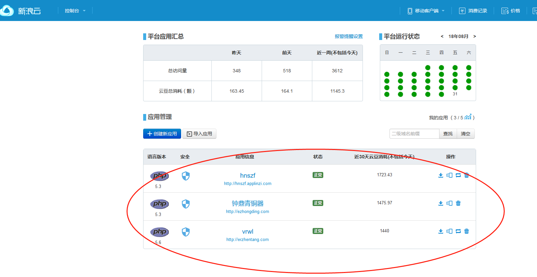Click the 1723.43 consumption value
537x277 pixels.
point(385,175)
